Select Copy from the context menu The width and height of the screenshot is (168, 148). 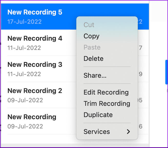point(91,36)
